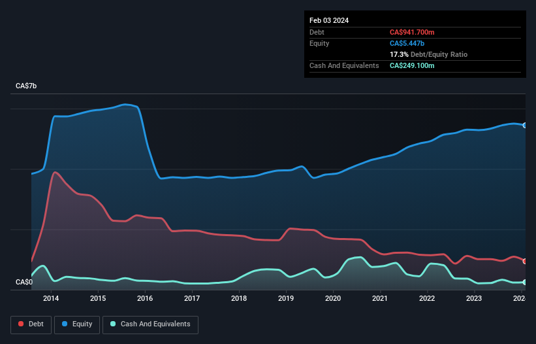Click the 2019 x-axis label

(286, 298)
